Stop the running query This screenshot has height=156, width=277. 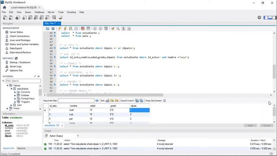[x=76, y=29]
